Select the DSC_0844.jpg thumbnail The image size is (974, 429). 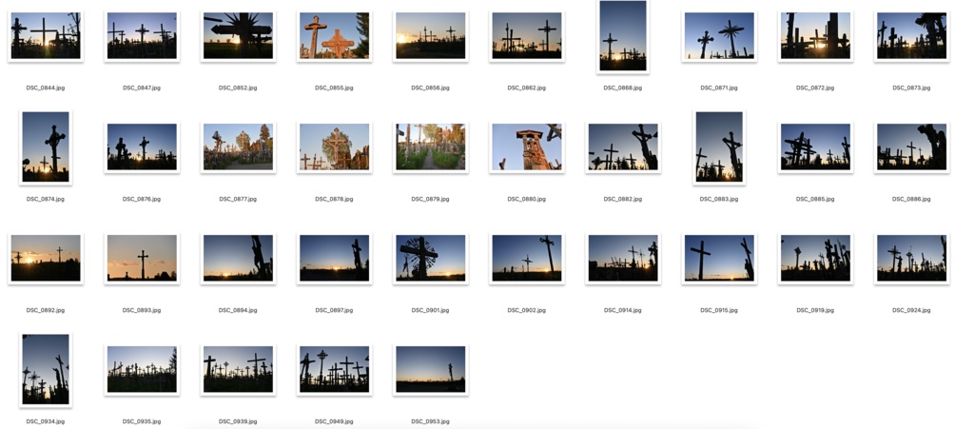46,36
